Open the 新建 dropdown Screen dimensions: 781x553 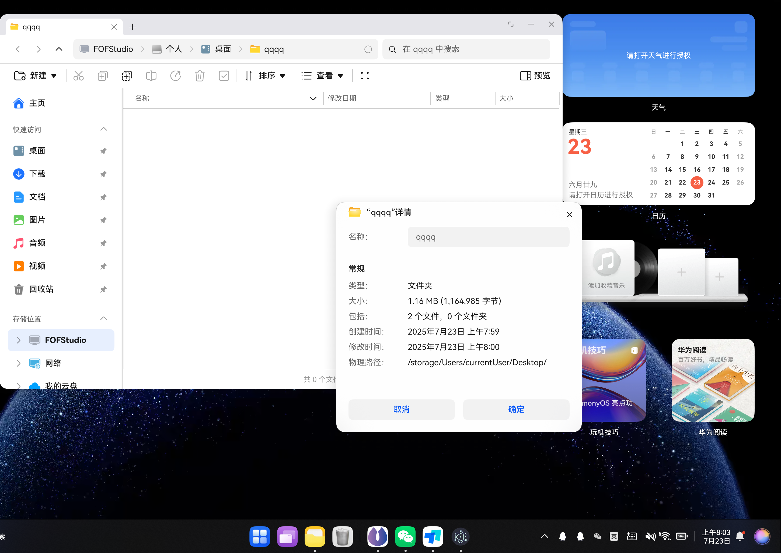coord(36,76)
